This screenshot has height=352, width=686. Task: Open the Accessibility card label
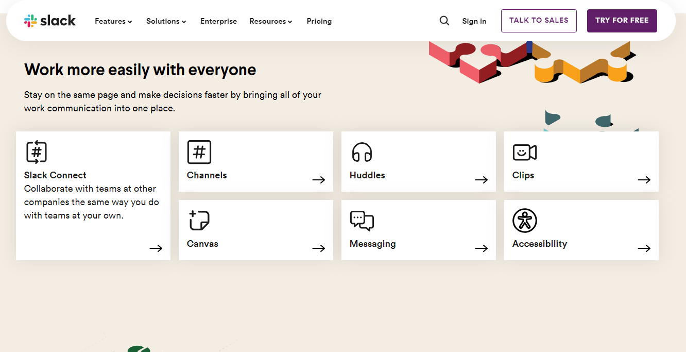(x=540, y=244)
